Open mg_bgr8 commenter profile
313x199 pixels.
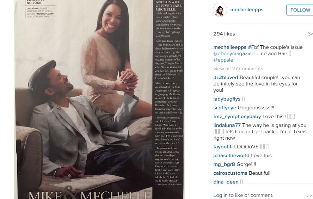(x=224, y=164)
